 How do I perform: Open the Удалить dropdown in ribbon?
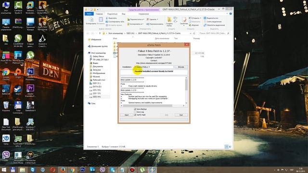point(152,19)
